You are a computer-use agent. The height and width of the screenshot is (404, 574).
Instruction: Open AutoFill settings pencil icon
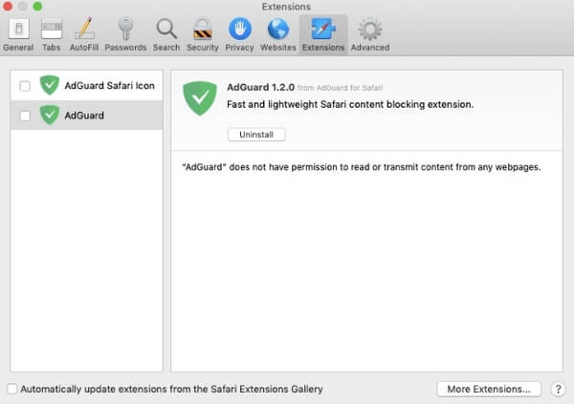84,34
